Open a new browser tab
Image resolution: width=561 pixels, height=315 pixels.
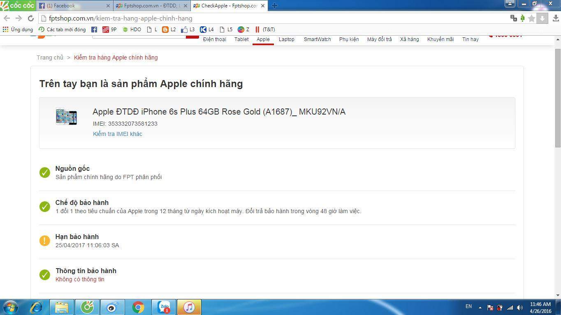274,6
